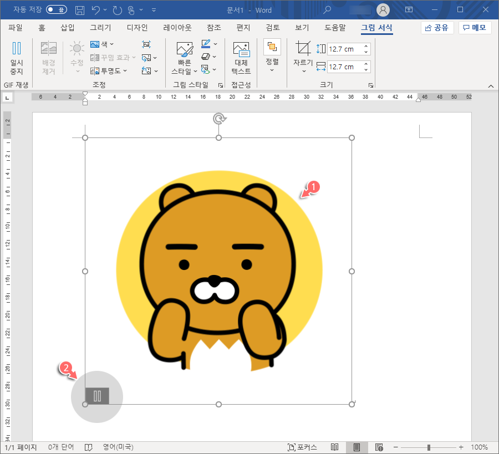Click the Save icon in quick access toolbar
499x454 pixels.
point(79,9)
